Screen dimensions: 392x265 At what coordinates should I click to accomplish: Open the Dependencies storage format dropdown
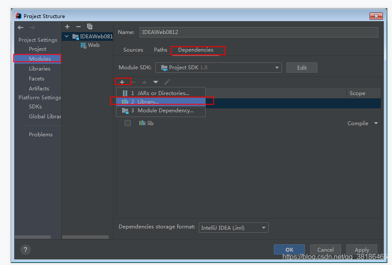click(233, 228)
